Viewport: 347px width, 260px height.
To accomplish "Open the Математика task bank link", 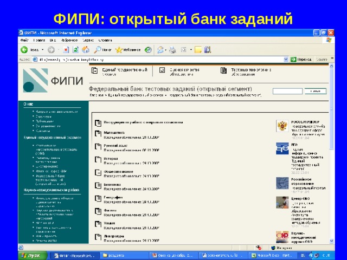I will tap(114, 133).
